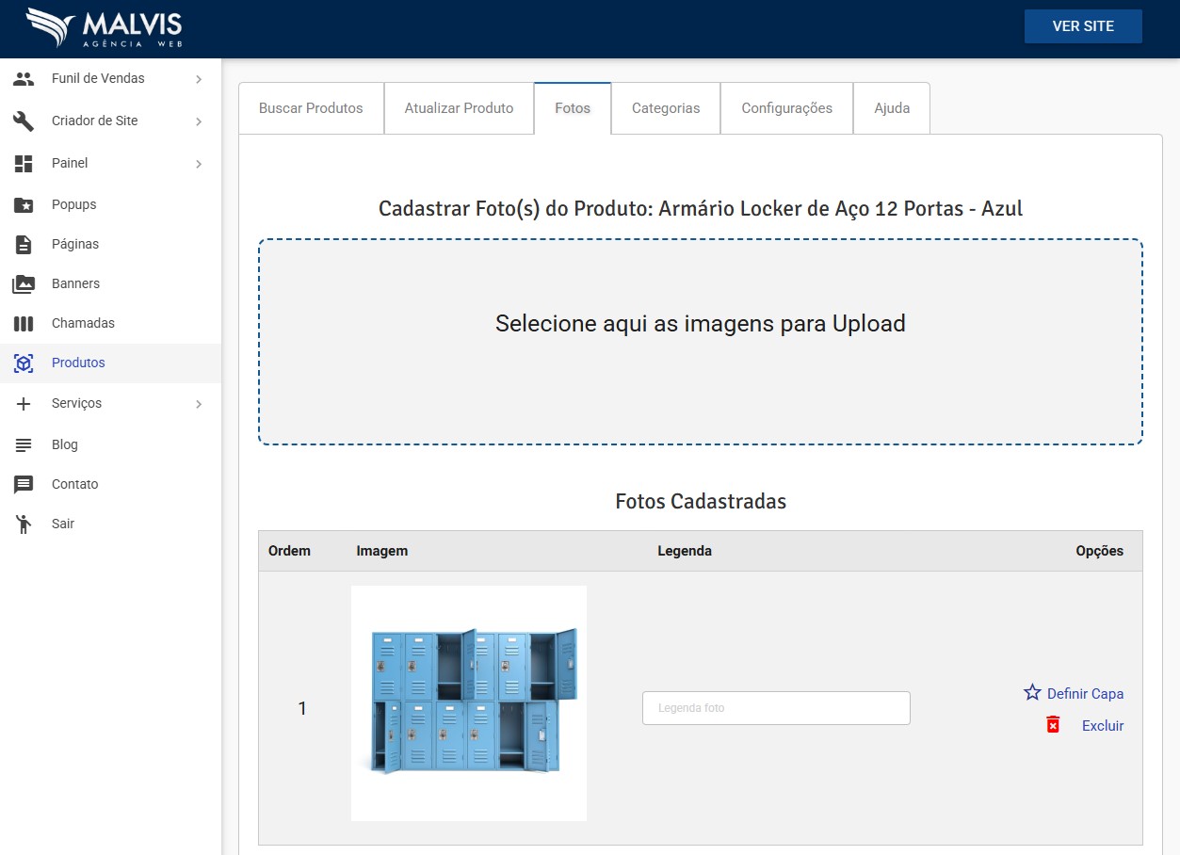The image size is (1180, 855).
Task: Click the Páginas document icon
Action: click(24, 244)
